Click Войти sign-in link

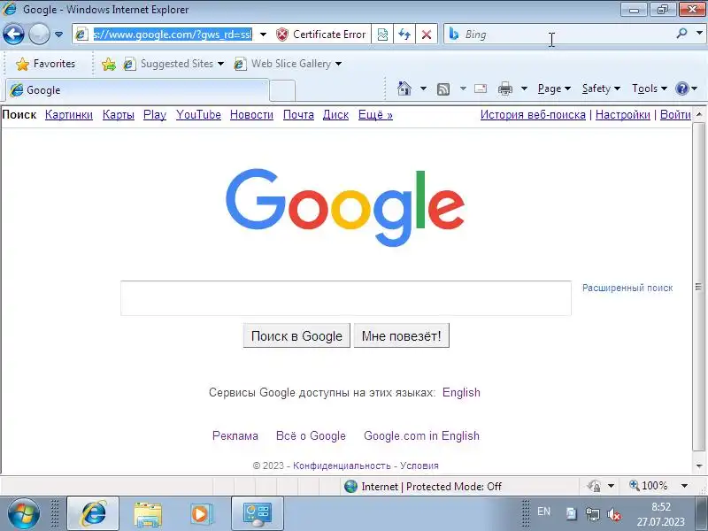(675, 115)
